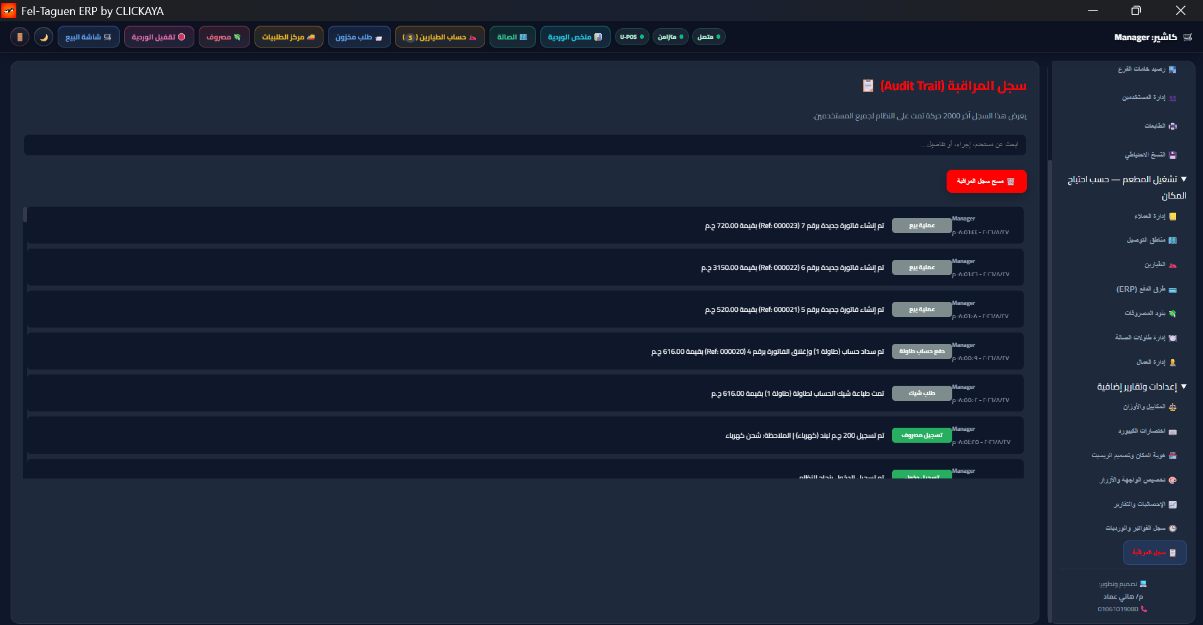Viewport: 1203px width, 625px height.
Task: Open مصروف expense button
Action: [x=224, y=37]
